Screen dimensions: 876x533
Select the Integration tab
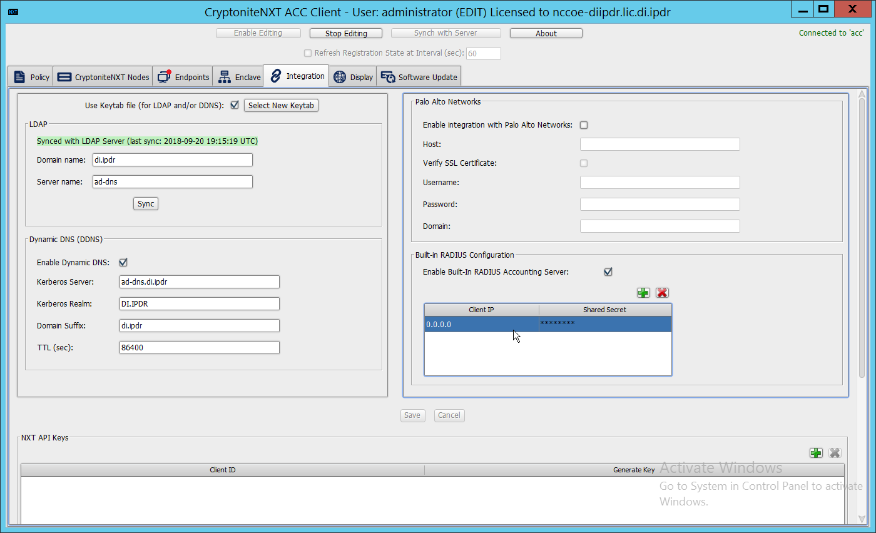point(297,76)
